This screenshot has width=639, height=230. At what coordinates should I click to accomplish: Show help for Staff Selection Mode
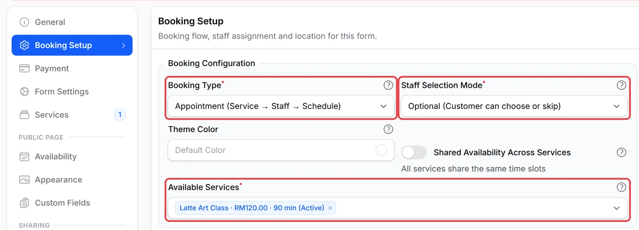pyautogui.click(x=621, y=85)
